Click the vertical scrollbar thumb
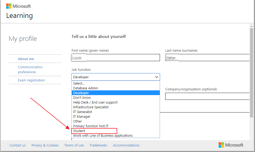The image size is (255, 152). point(252,73)
